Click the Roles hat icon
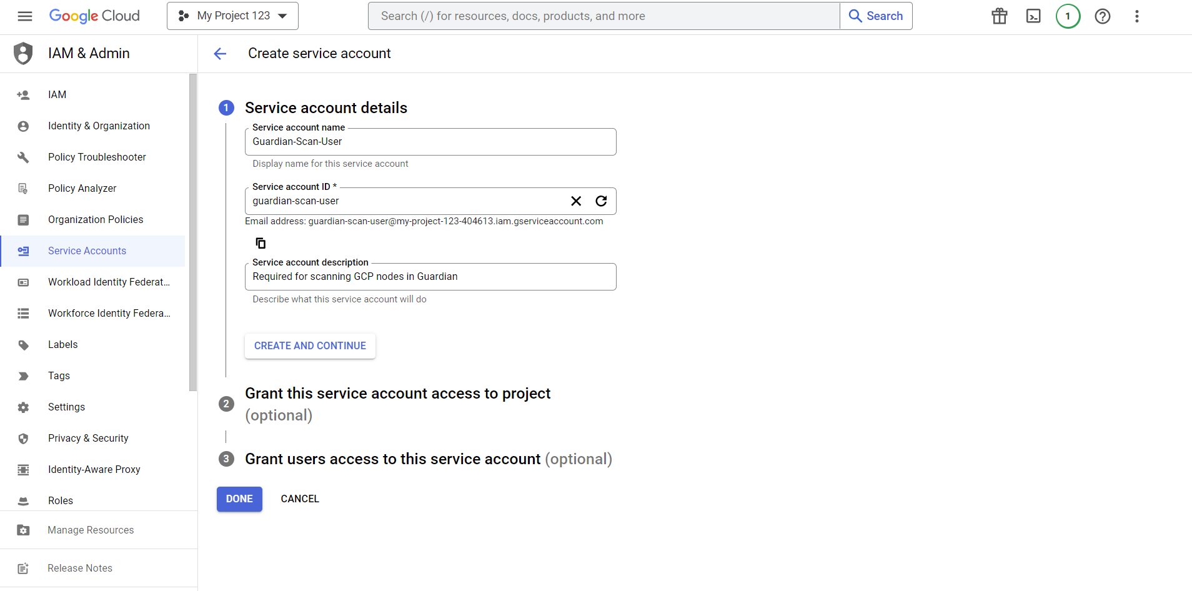This screenshot has height=591, width=1192. tap(23, 501)
